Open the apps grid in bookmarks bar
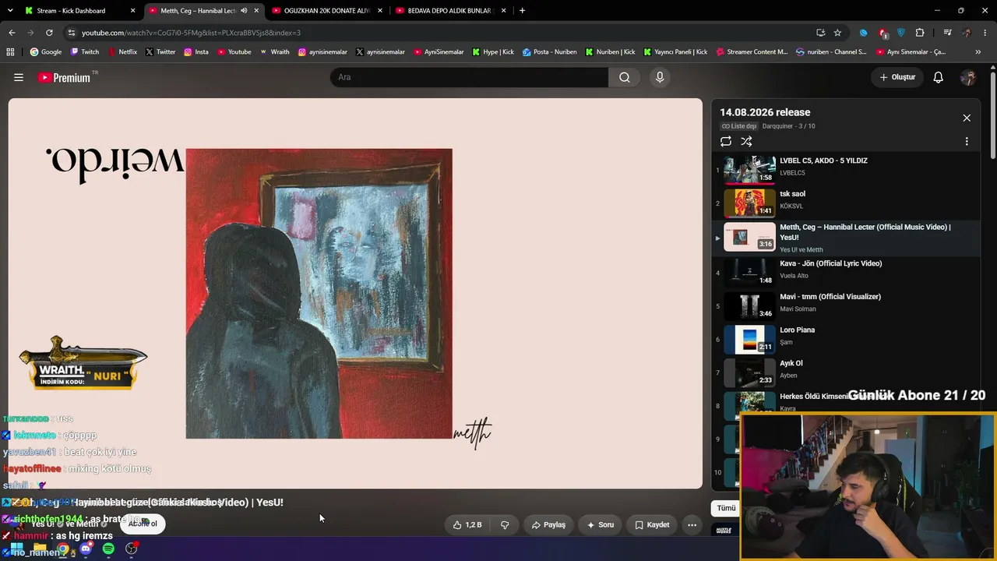Screen dimensions: 997x561 click(x=10, y=52)
